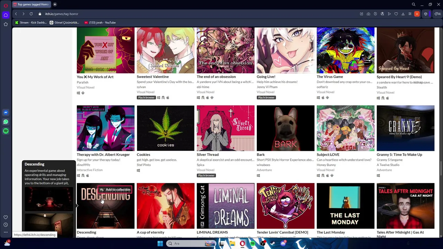Open Subject:LOVE game thumbnail
This screenshot has width=443, height=249.
coord(345,128)
